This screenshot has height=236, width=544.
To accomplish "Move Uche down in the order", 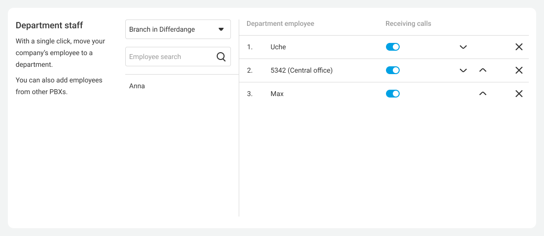I will pos(463,47).
